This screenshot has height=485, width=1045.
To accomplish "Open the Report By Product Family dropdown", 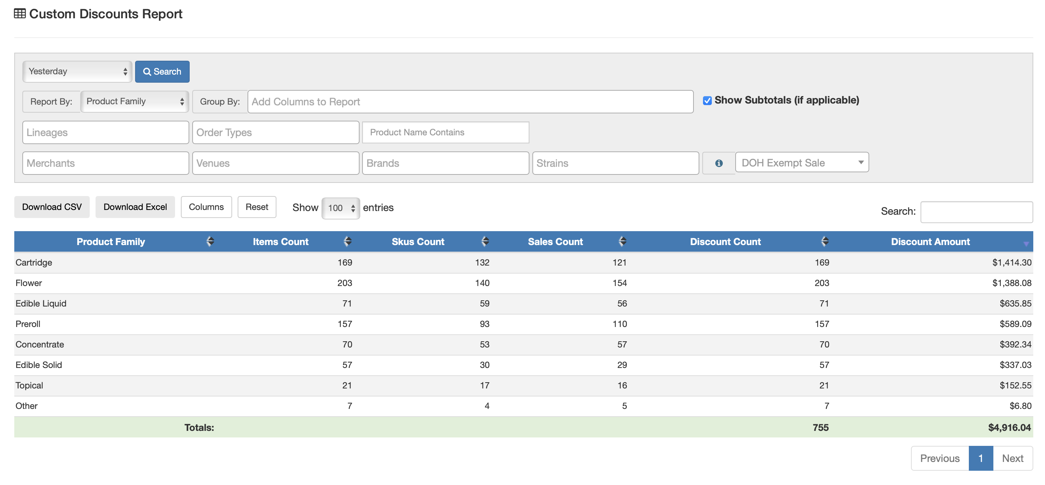I will coord(135,102).
